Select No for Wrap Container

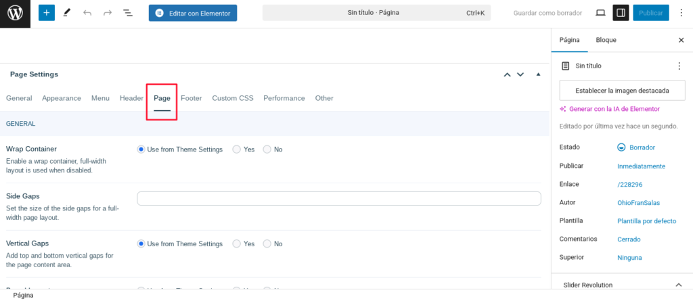coord(267,149)
